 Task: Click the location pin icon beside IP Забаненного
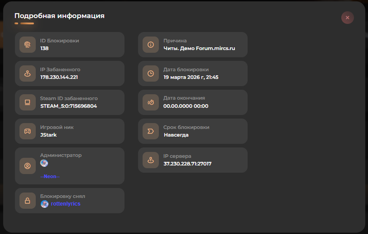(28, 73)
